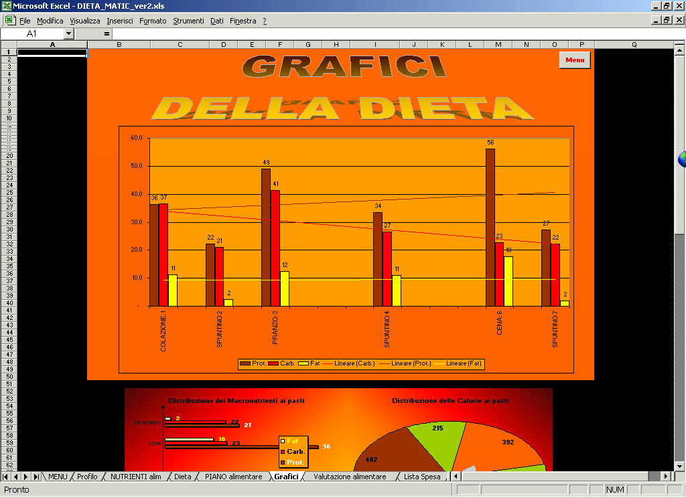
Task: Expand the Name Box dropdown arrow
Action: click(68, 33)
